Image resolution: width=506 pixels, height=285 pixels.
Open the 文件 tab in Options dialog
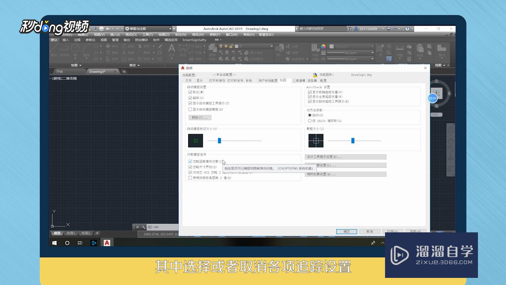coord(189,81)
